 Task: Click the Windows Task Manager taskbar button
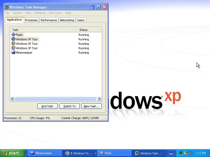tap(149, 153)
